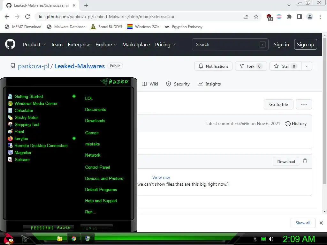Open the Wiki tab

click(x=150, y=84)
